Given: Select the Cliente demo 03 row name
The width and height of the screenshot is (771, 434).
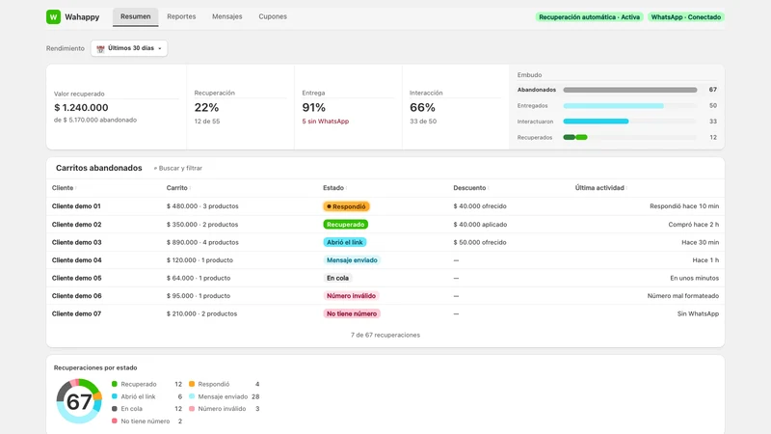Looking at the screenshot, I should click(x=77, y=242).
